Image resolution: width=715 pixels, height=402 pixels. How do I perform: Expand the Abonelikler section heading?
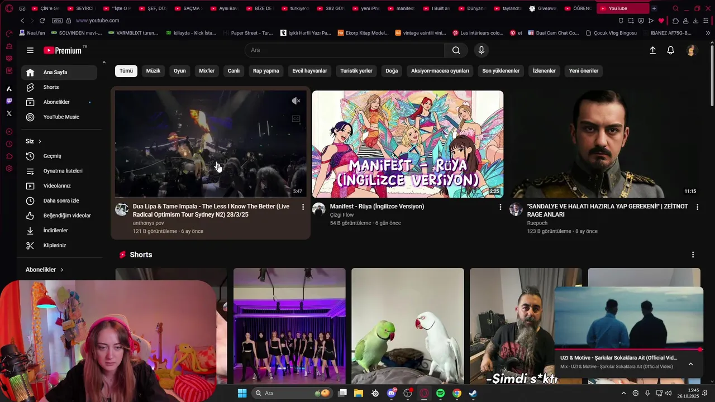[45, 270]
